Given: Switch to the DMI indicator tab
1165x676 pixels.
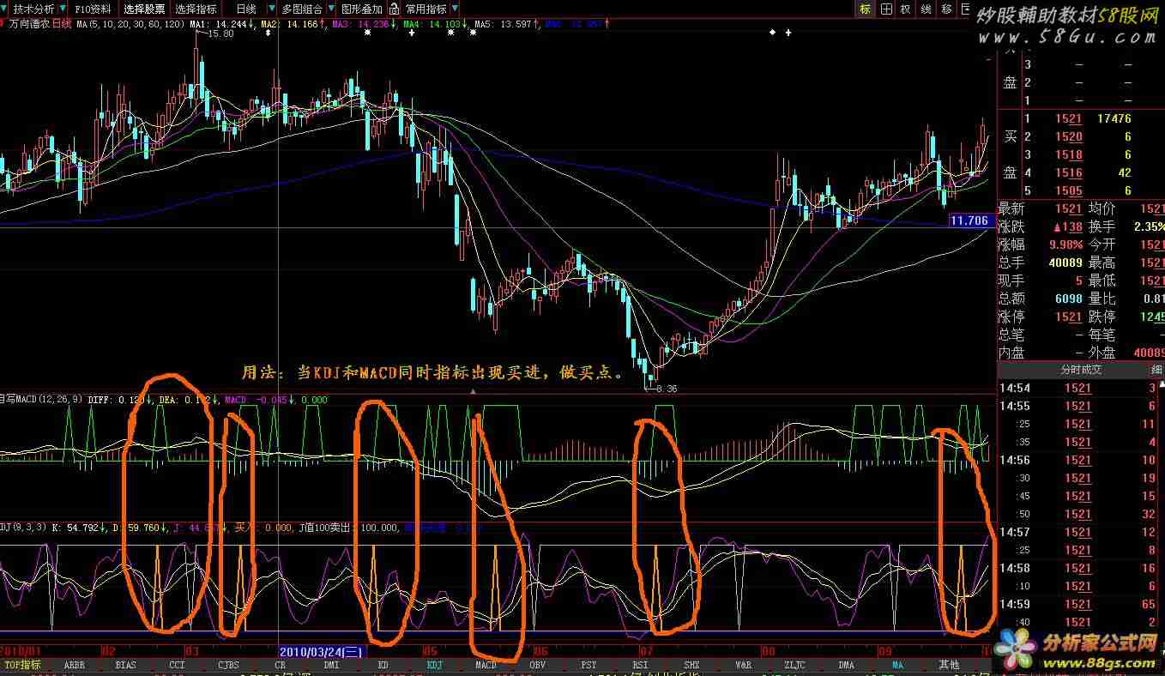Looking at the screenshot, I should [331, 665].
